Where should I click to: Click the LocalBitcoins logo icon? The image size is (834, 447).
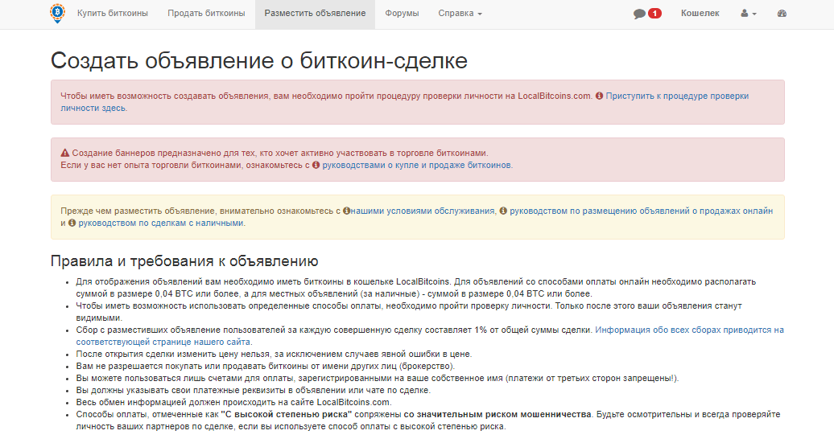56,14
